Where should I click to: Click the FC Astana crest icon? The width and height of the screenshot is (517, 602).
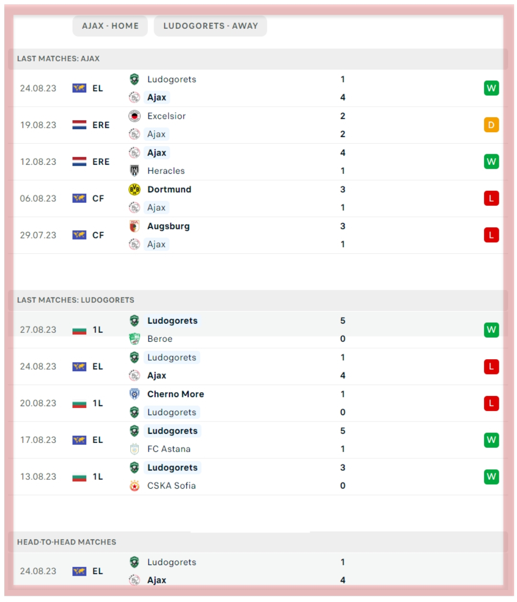tap(135, 449)
